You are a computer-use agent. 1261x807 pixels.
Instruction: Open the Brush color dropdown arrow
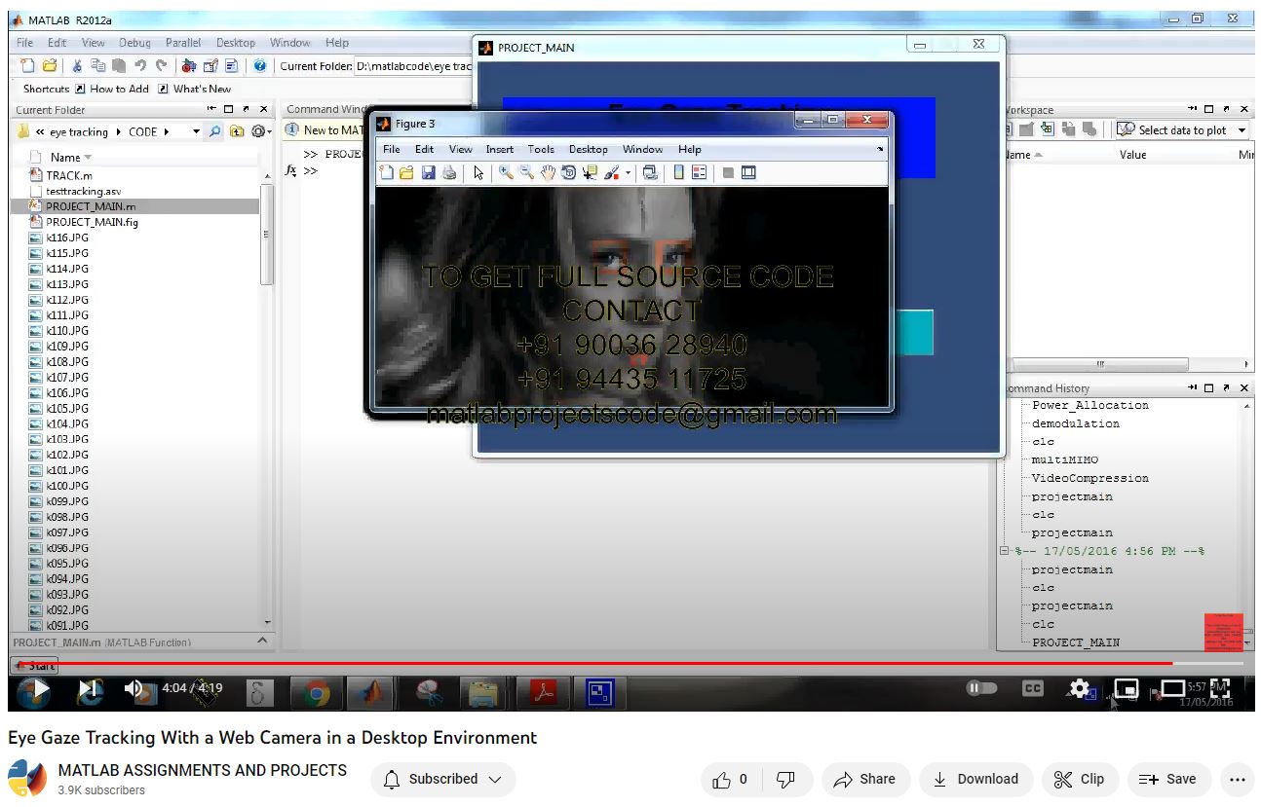tap(629, 173)
